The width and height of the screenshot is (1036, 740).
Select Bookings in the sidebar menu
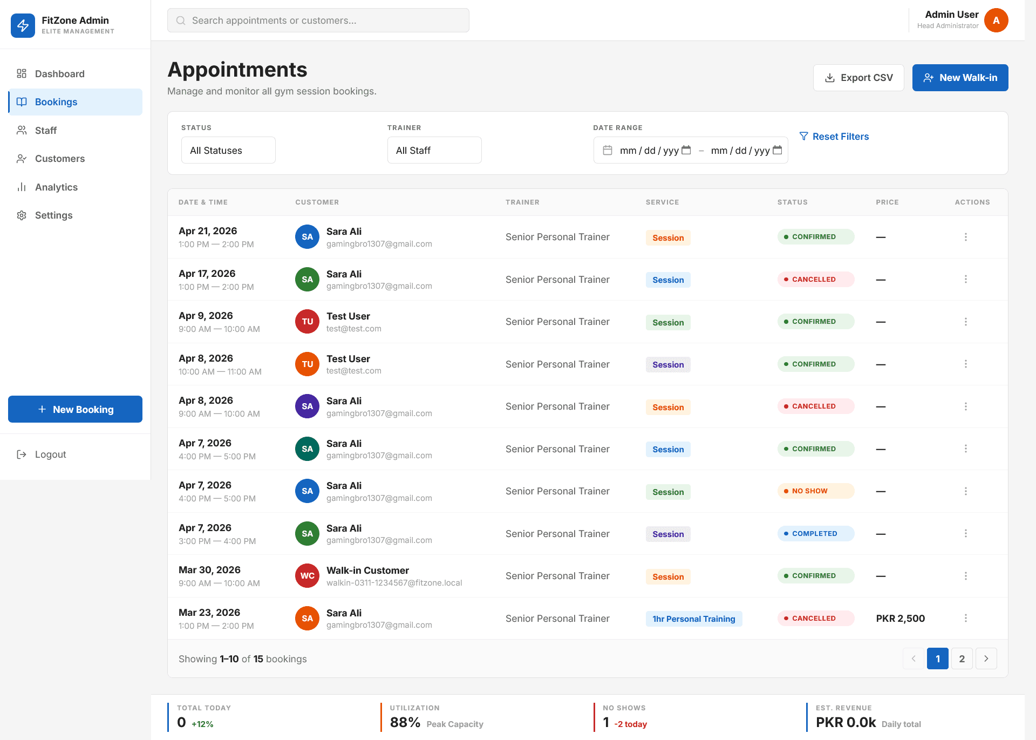coord(56,101)
